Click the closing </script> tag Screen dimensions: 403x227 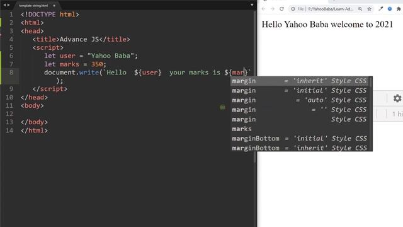coord(50,89)
